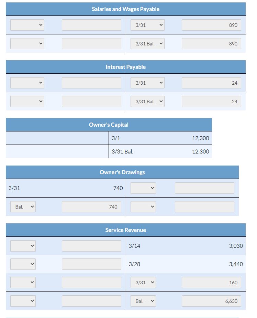Open debit date dropdown on Service Revenue 3/28 row
257x318 pixels.
coord(23,264)
